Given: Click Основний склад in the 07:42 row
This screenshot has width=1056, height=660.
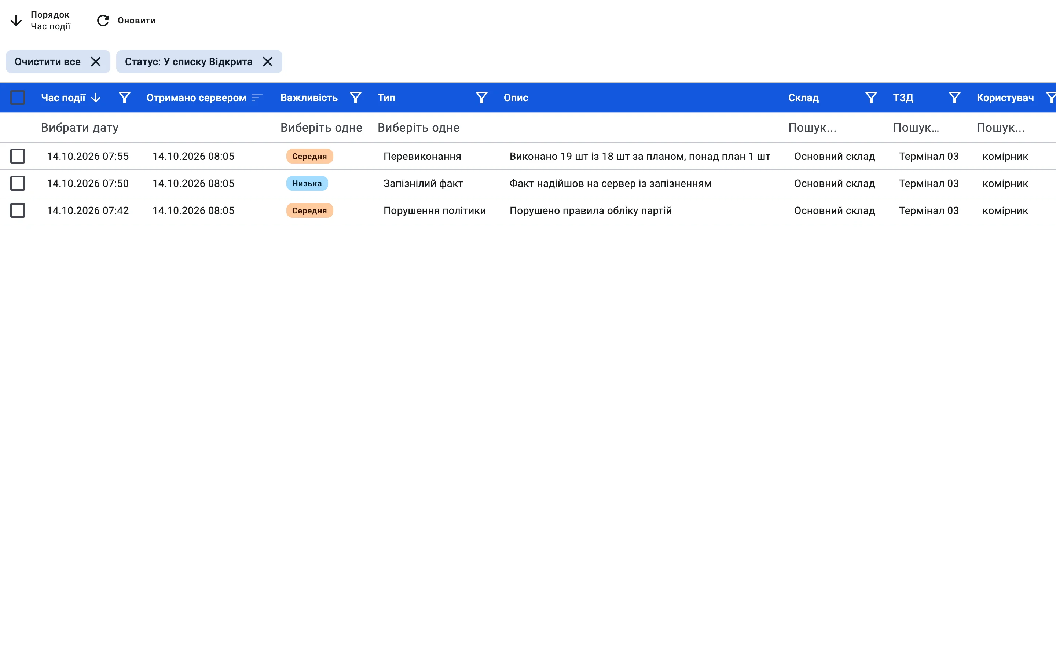Looking at the screenshot, I should tap(834, 210).
